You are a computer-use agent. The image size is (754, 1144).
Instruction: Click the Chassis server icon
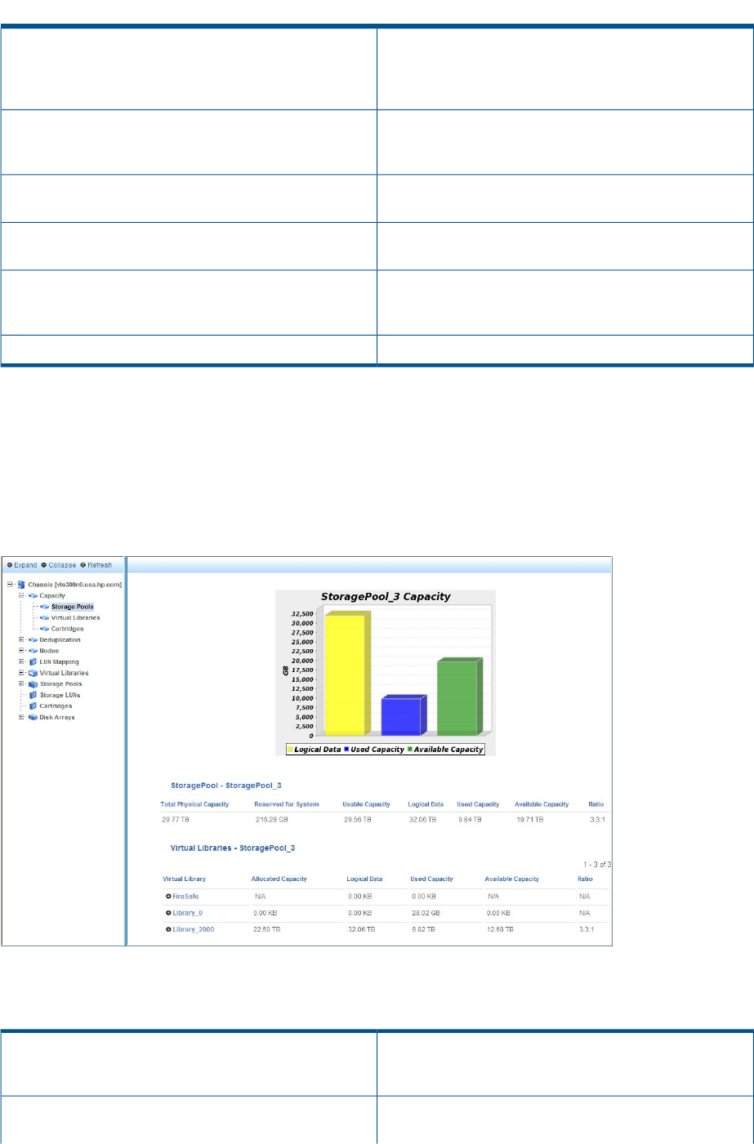pos(21,585)
